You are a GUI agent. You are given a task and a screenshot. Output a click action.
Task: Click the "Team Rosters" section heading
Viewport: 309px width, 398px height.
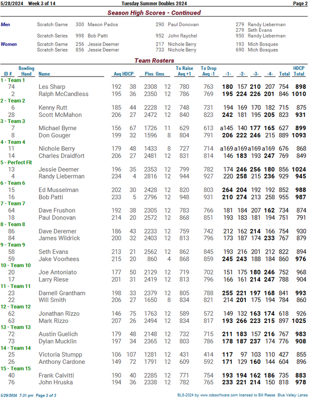point(154,61)
